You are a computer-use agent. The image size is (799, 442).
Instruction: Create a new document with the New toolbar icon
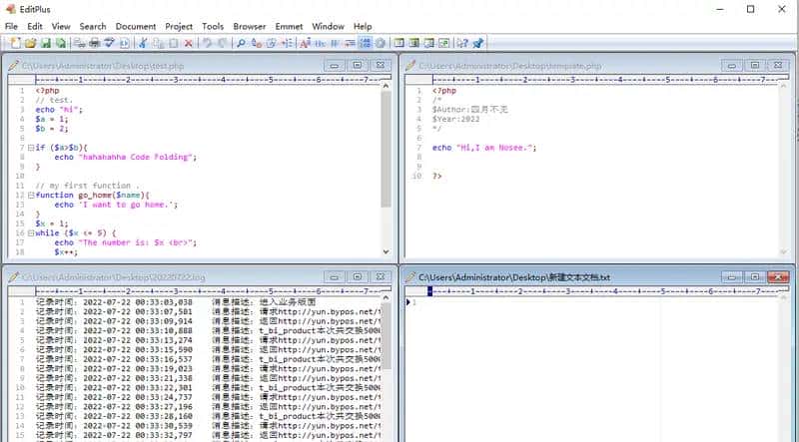pos(15,43)
